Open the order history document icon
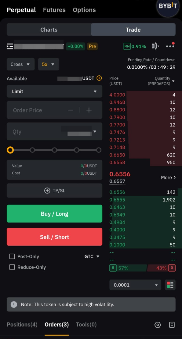Image resolution: width=182 pixels, height=339 pixels. coord(172,325)
